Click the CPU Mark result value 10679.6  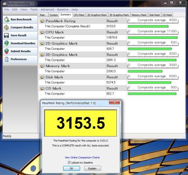[x=112, y=38]
